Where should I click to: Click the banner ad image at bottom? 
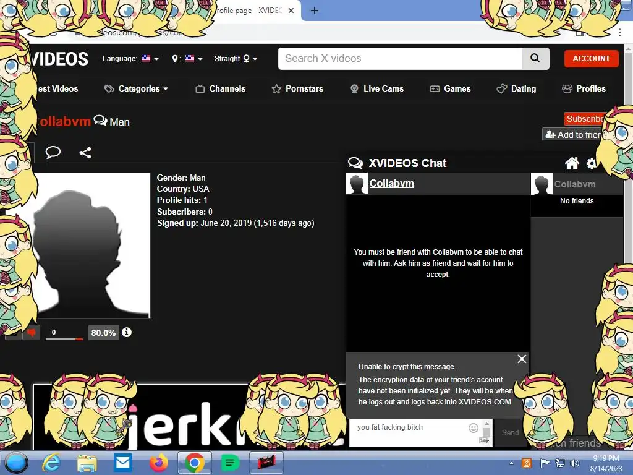coord(190,417)
